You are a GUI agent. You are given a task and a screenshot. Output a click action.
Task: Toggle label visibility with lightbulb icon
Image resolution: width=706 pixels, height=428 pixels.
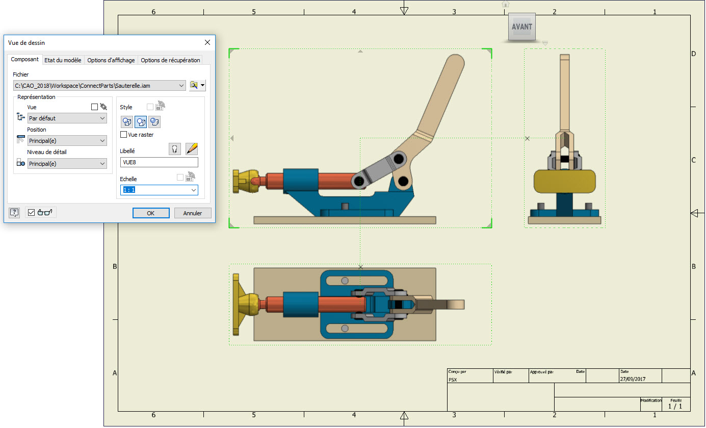[175, 149]
